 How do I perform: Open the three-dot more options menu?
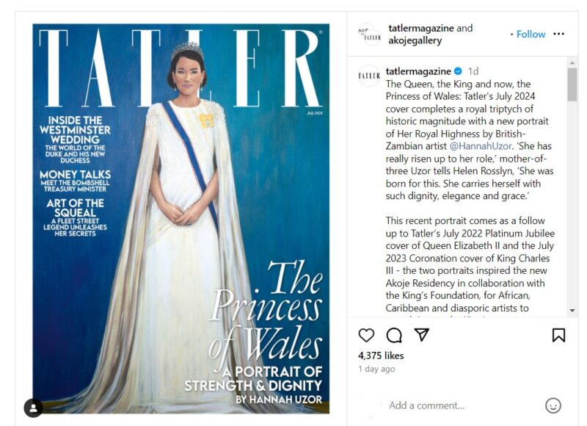click(558, 34)
